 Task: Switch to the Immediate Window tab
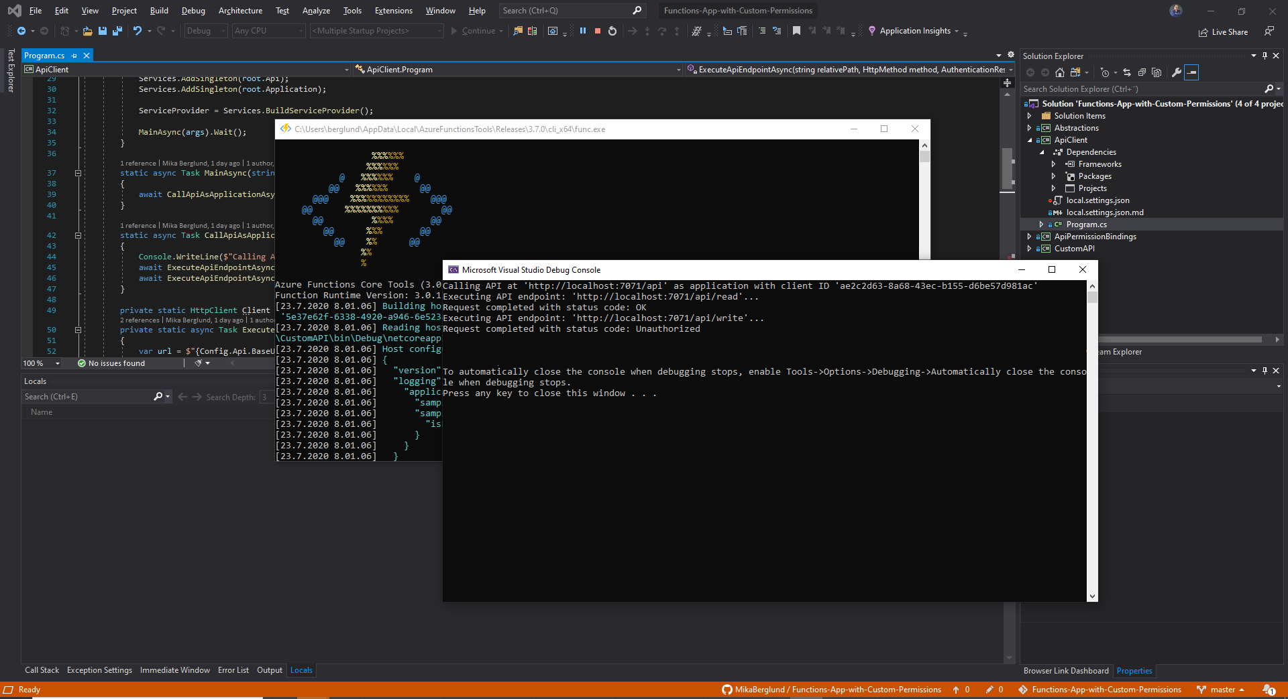[x=174, y=670]
